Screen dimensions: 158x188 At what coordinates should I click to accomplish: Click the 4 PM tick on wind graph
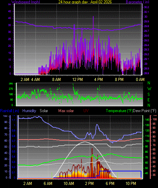(98, 79)
